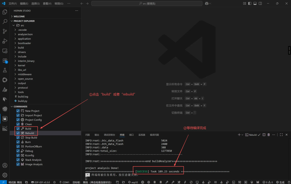The image size is (291, 184).
Task: Click the title bar search box
Action: coord(147,4)
